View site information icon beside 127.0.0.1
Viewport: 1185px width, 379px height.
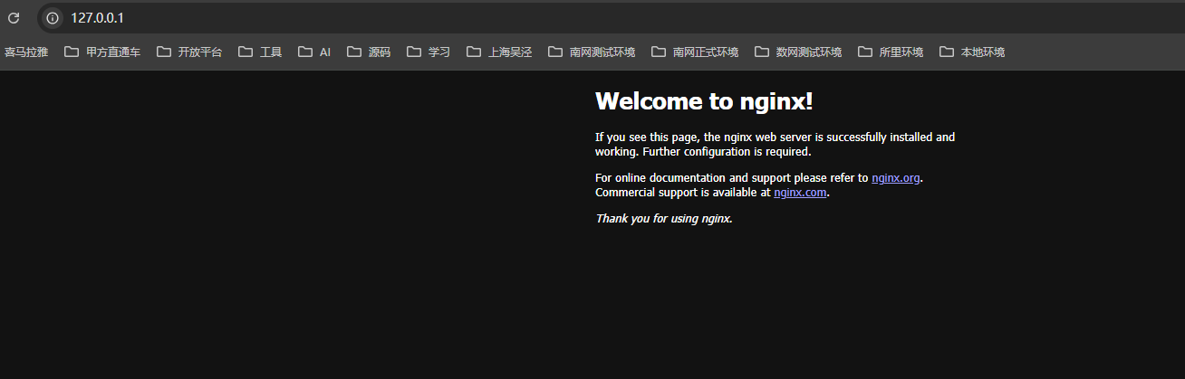(53, 18)
